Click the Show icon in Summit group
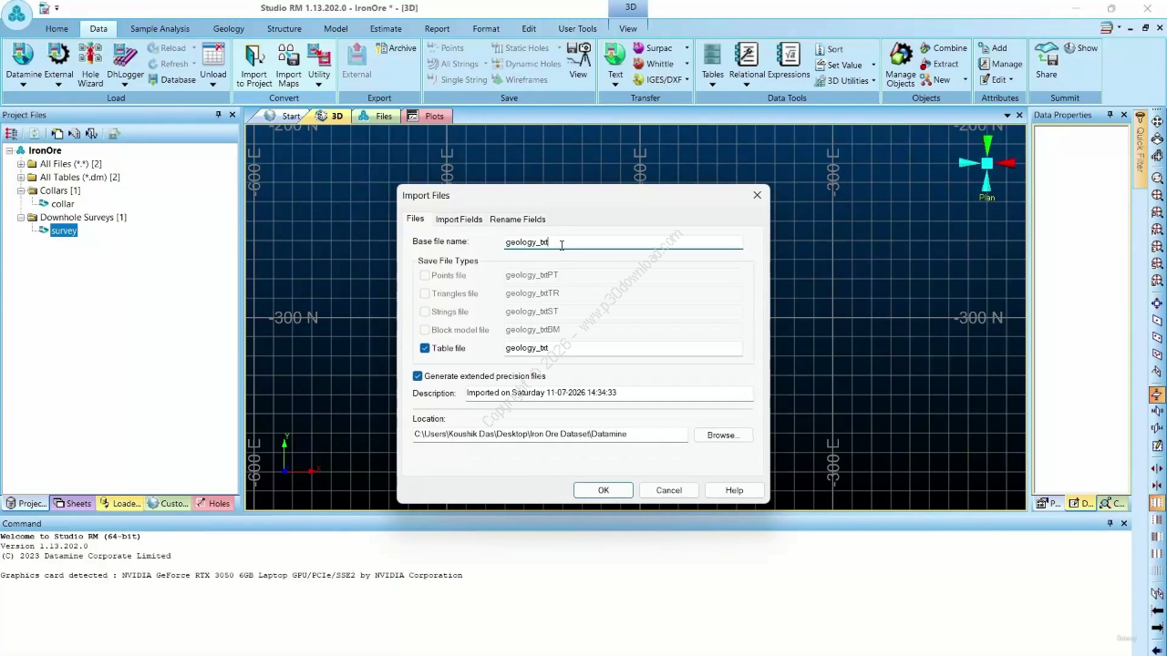 pyautogui.click(x=1080, y=48)
